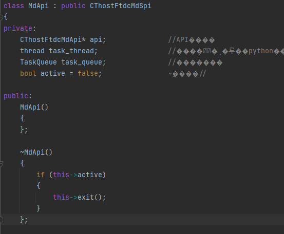Click the 'public:' access specifier label
Viewport: 284px width, 234px height.
[18, 96]
